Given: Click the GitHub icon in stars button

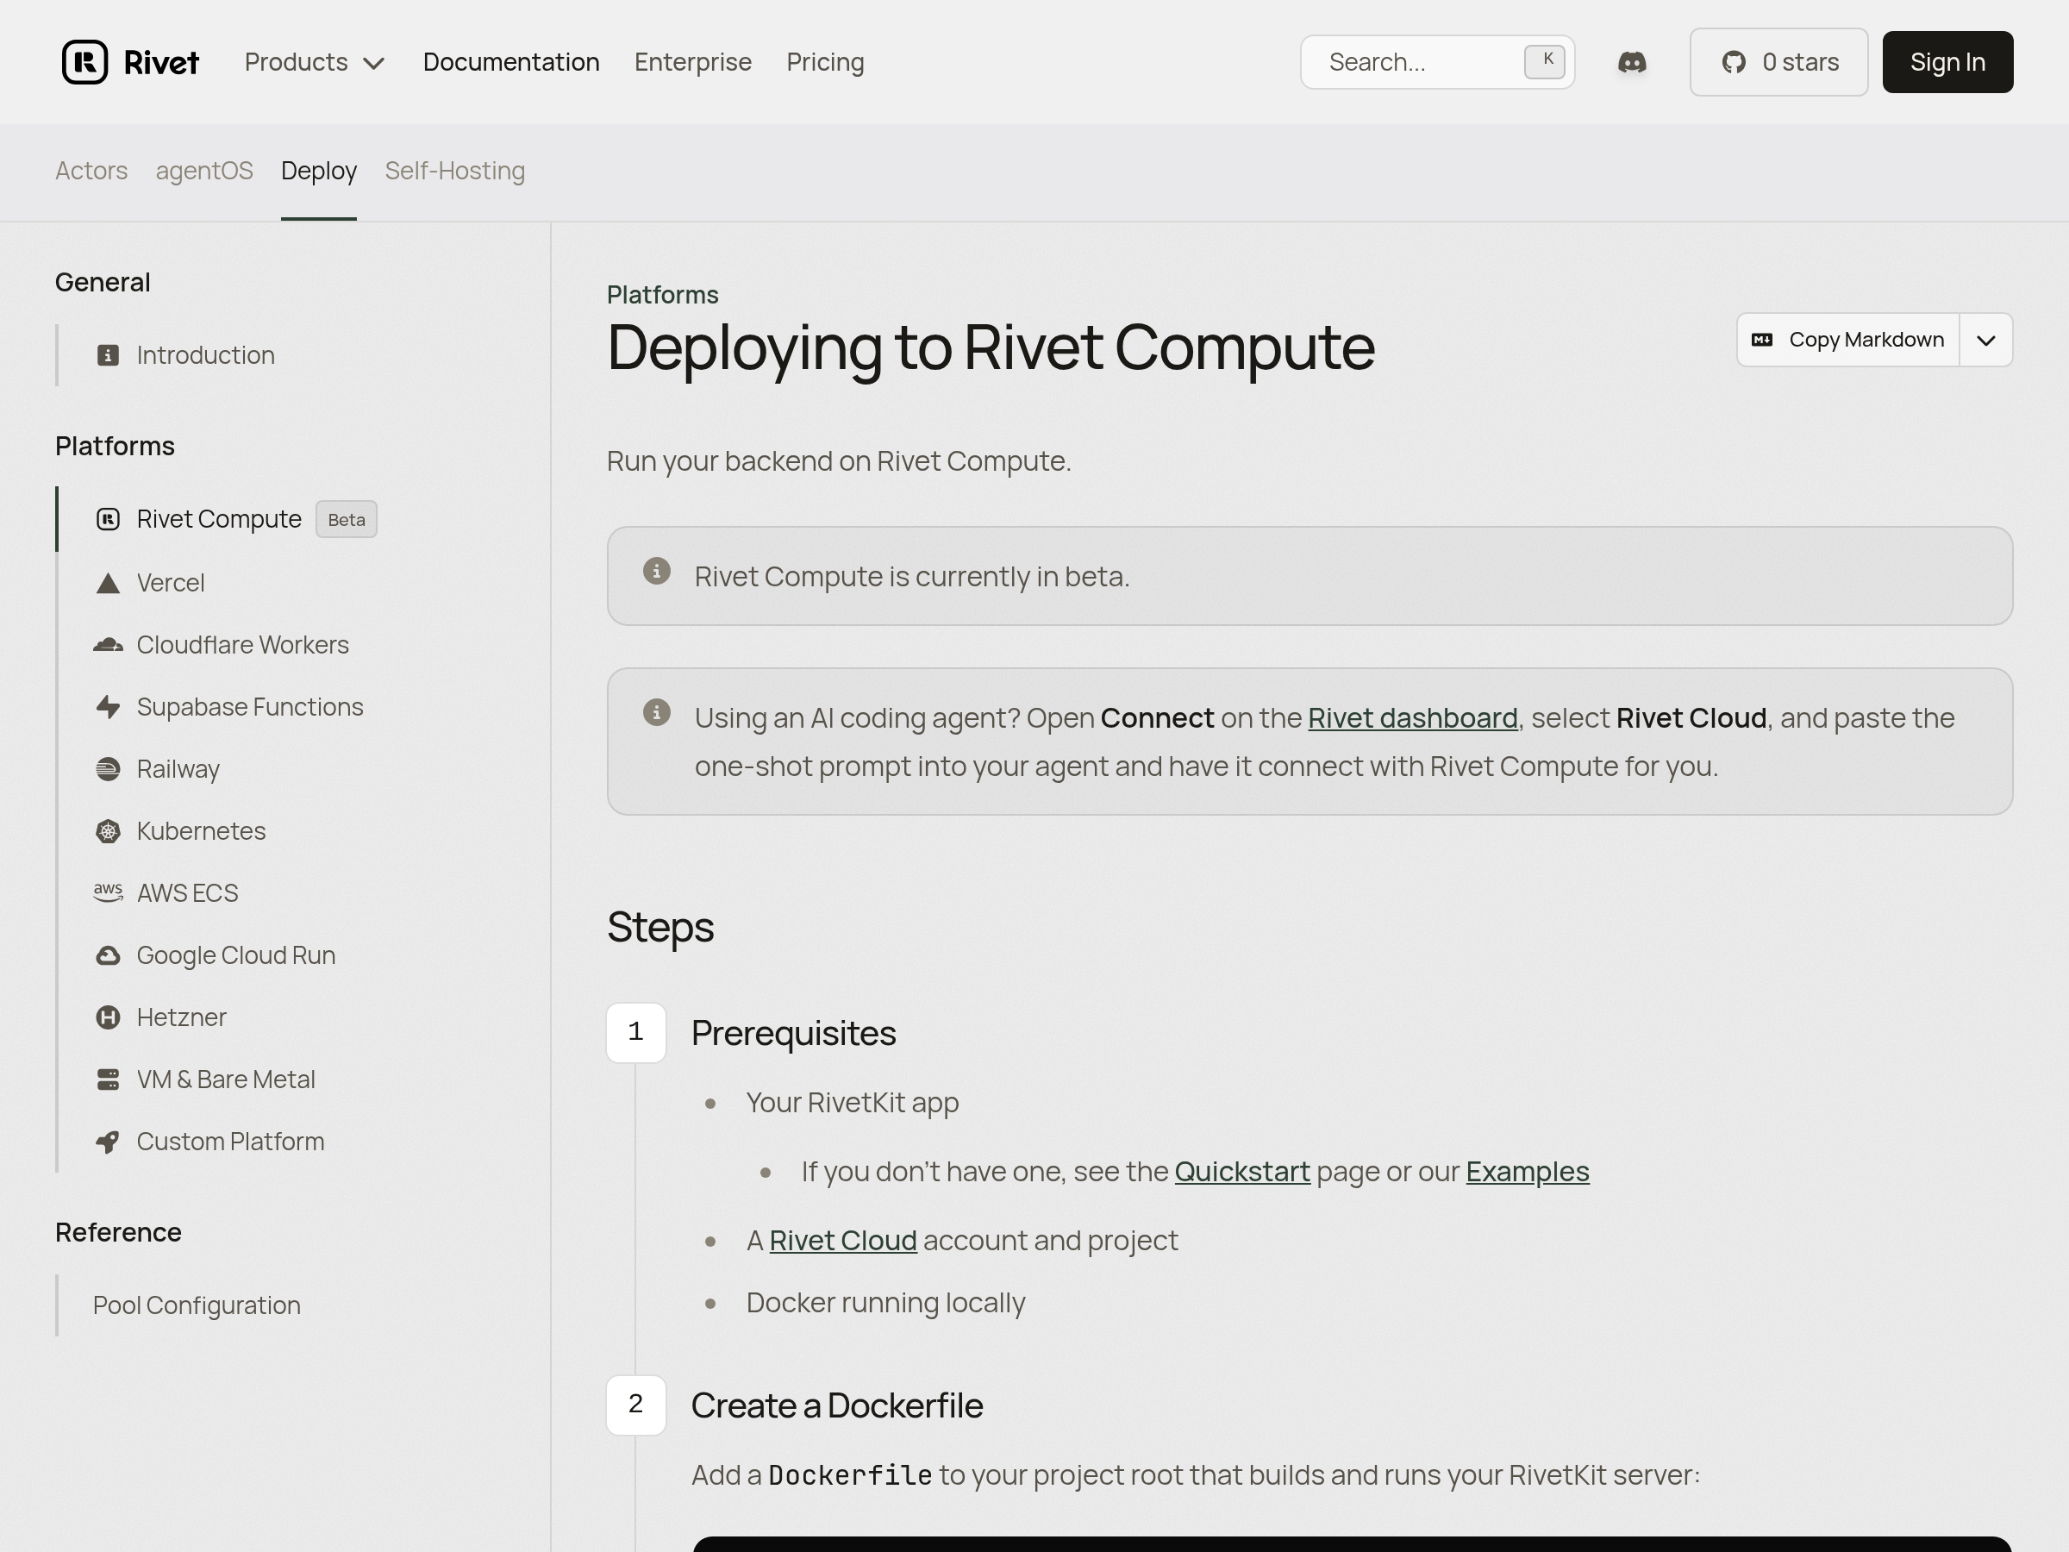Looking at the screenshot, I should coord(1735,62).
